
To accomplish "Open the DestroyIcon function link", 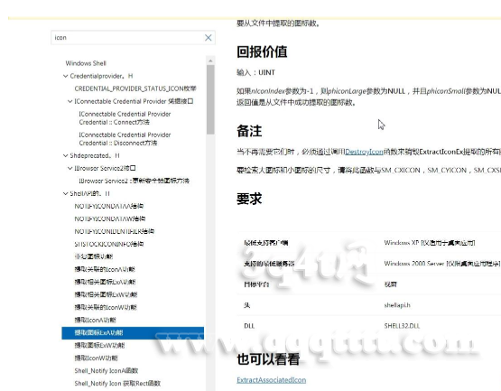I will (364, 152).
